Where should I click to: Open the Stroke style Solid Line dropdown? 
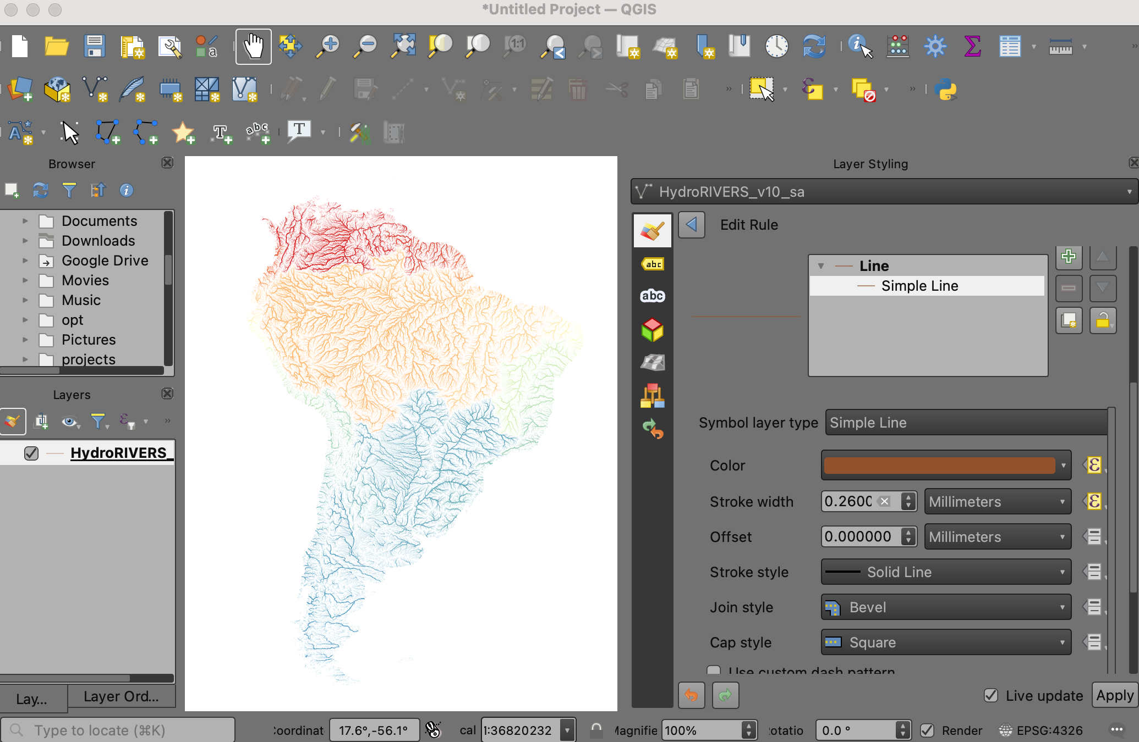pos(945,572)
